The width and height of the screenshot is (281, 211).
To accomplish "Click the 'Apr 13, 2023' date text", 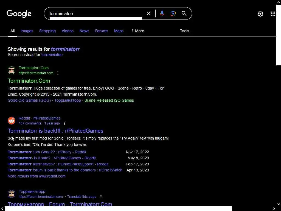I will click(x=138, y=170).
